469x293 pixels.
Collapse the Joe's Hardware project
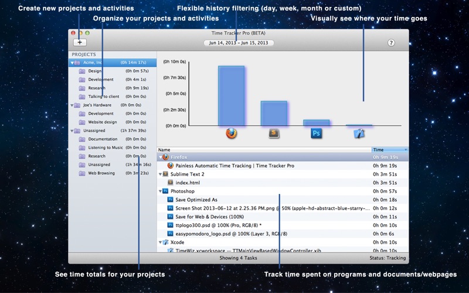(72, 105)
